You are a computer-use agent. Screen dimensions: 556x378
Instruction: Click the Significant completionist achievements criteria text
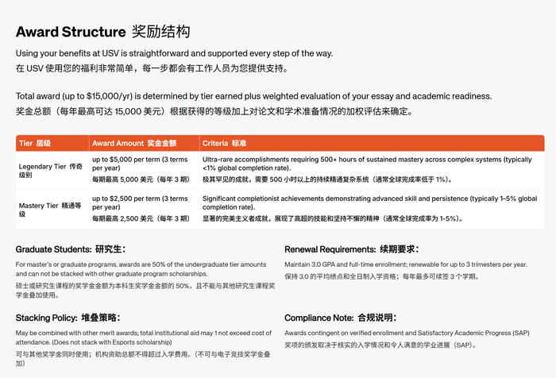370,202
